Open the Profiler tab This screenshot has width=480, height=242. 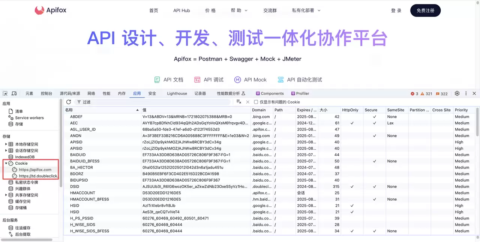[x=299, y=93]
